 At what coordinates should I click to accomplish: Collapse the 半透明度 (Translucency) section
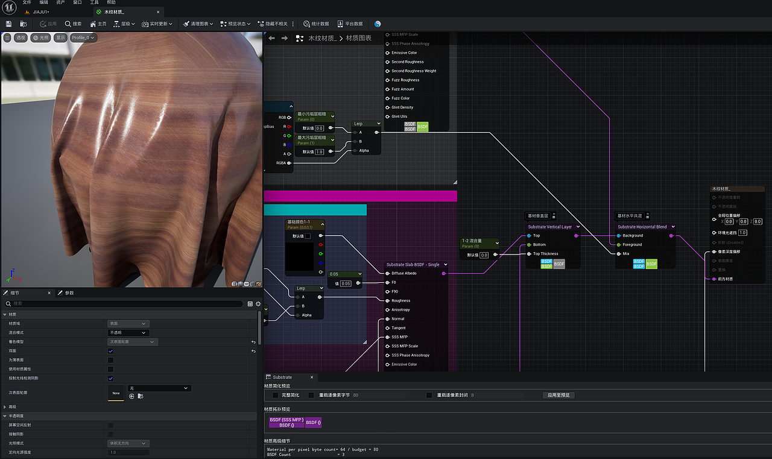pyautogui.click(x=5, y=416)
